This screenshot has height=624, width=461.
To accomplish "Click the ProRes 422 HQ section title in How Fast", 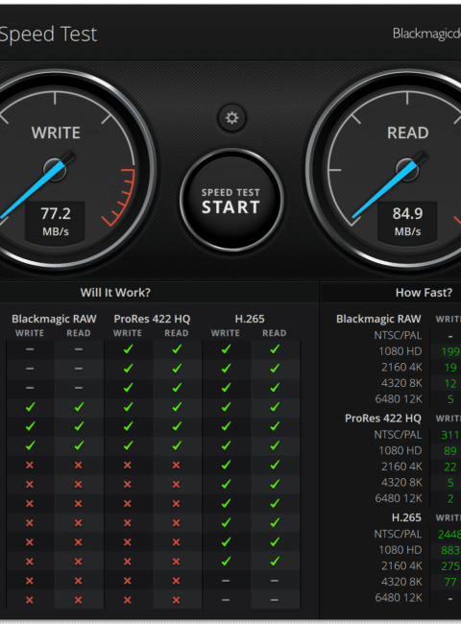I will pyautogui.click(x=383, y=419).
